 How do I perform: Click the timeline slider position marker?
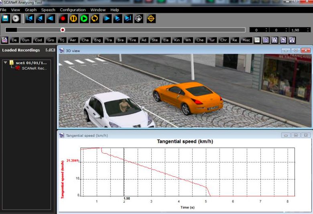(63, 30)
